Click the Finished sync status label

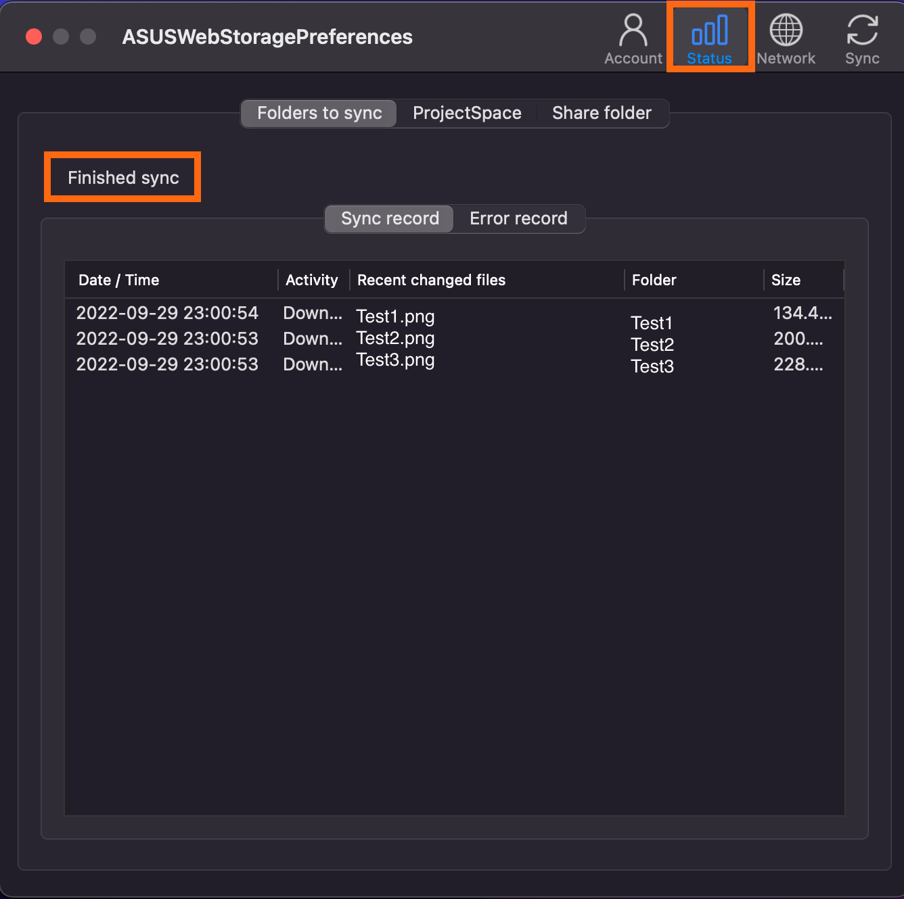(123, 178)
